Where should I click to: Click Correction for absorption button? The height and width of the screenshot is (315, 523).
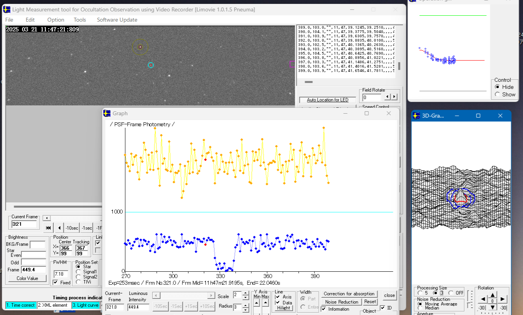[349, 294]
